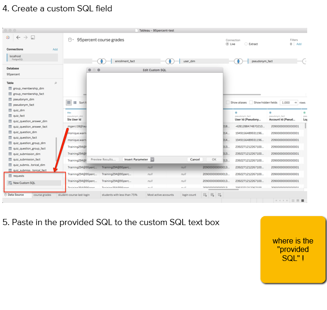Image resolution: width=327 pixels, height=310 pixels.
Task: Select quiz_submission_fact table
Action: coord(27,159)
